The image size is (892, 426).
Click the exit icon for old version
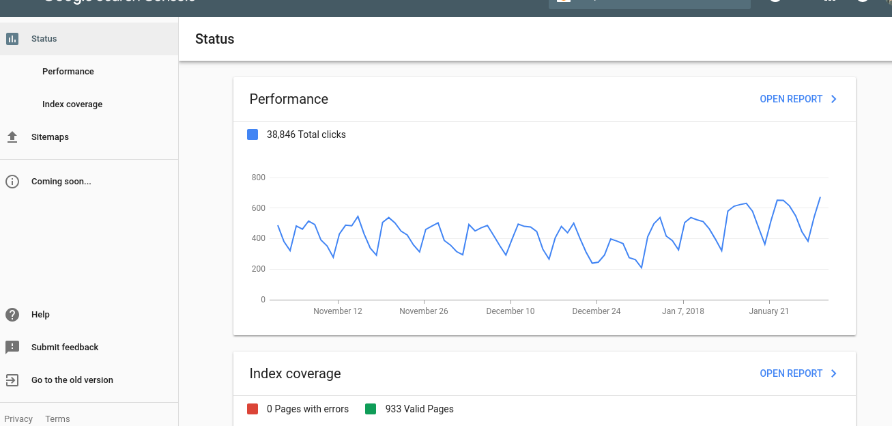[x=12, y=380]
